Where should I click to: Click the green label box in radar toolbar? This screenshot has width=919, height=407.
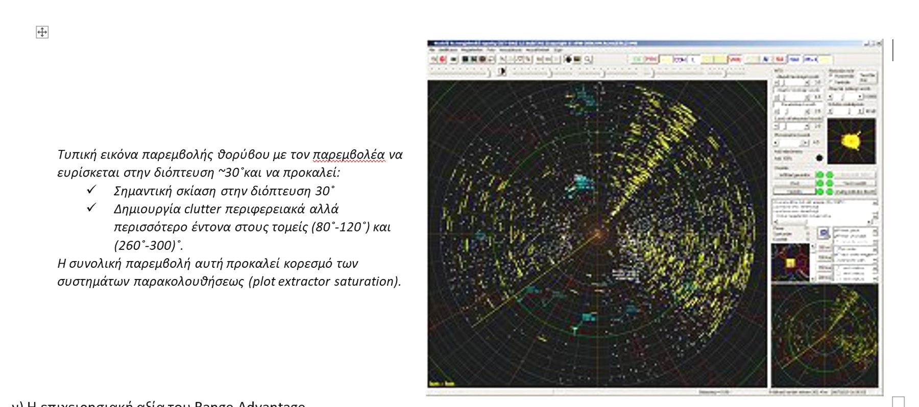pos(637,60)
